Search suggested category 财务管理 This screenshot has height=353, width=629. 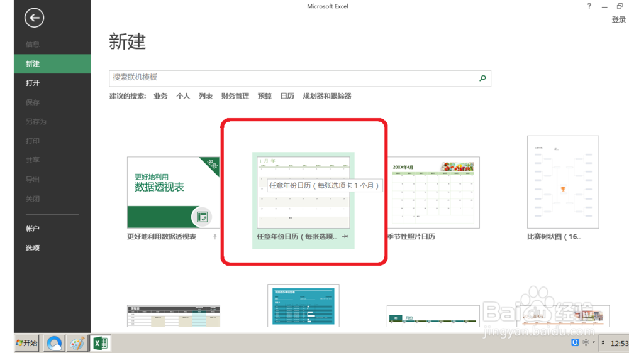[235, 95]
